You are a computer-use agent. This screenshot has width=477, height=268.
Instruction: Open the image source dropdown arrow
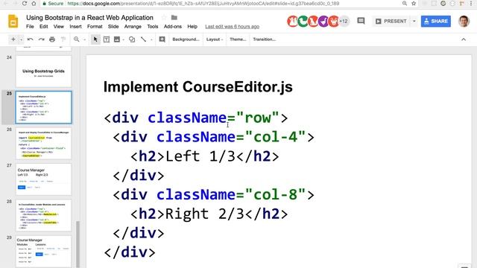click(x=124, y=39)
